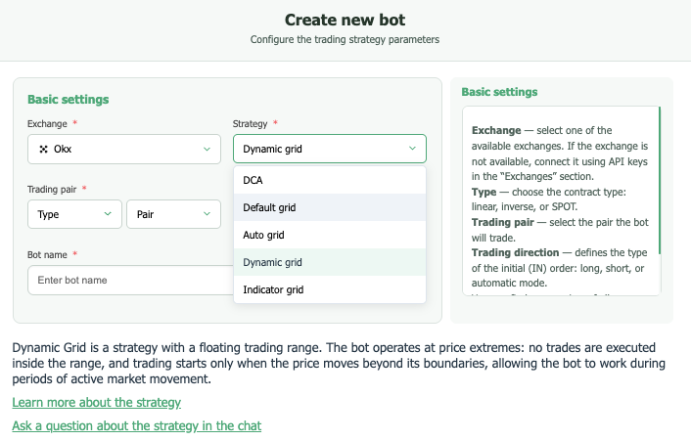691x441 pixels.
Task: Click the Exchange field chevron arrow
Action: point(207,150)
